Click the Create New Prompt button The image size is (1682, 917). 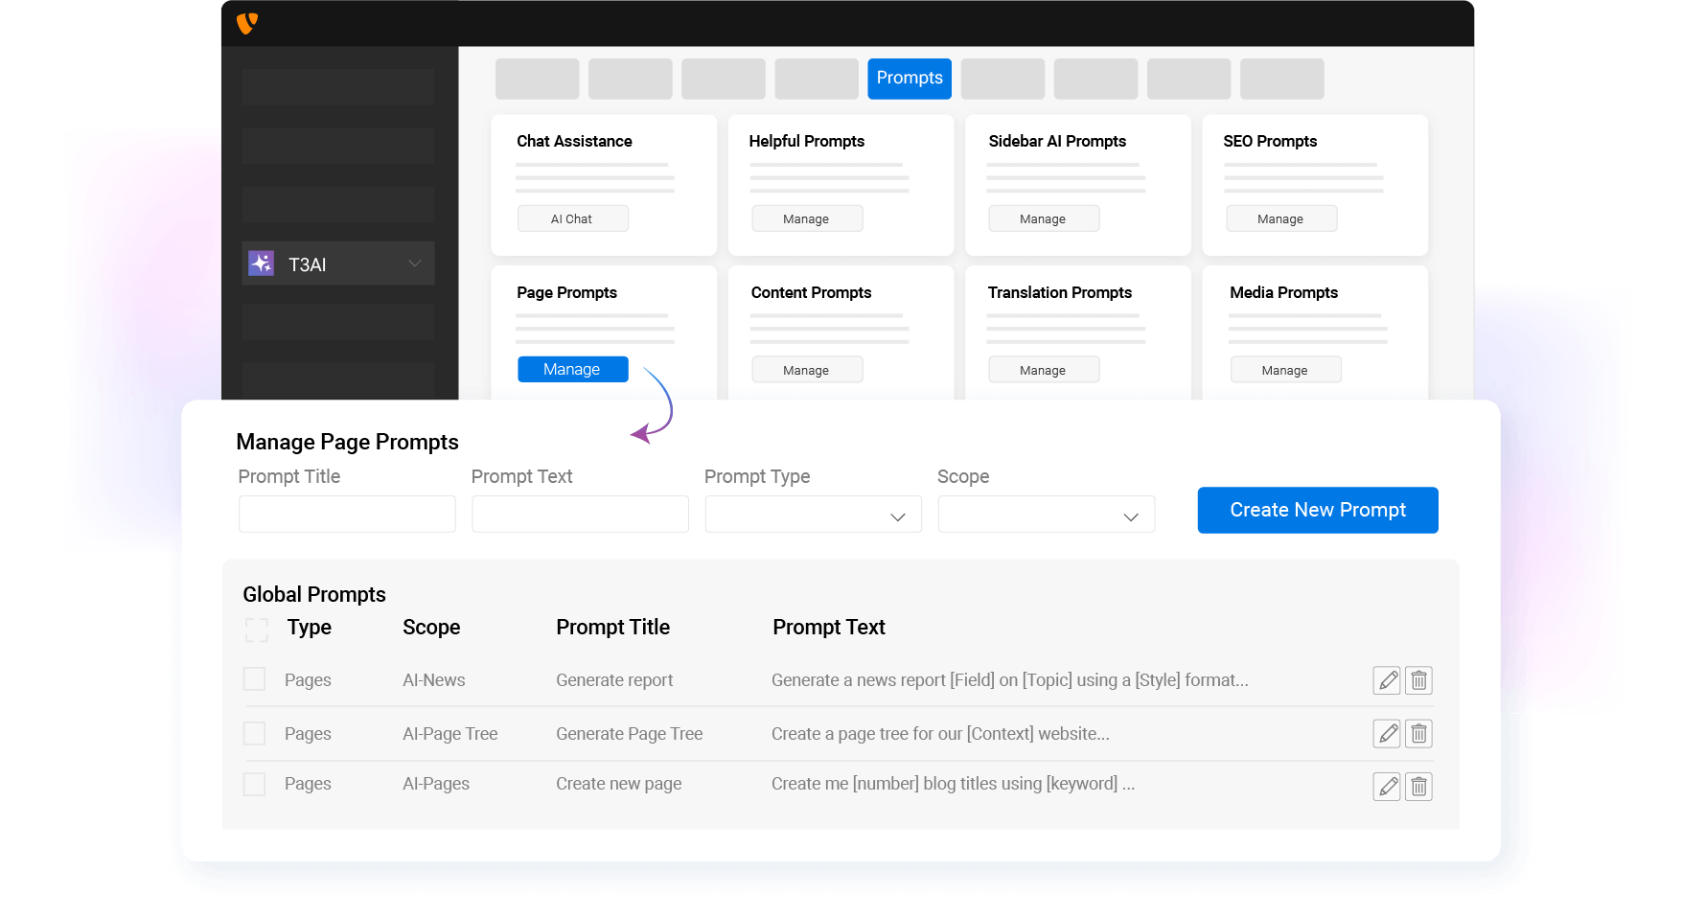pyautogui.click(x=1317, y=510)
